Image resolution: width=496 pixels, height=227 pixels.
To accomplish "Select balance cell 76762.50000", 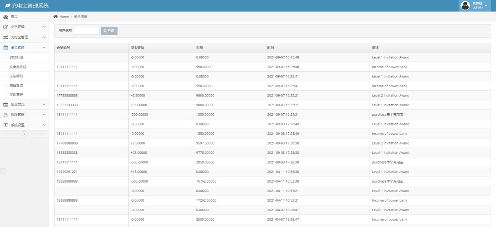I will click(x=206, y=181).
